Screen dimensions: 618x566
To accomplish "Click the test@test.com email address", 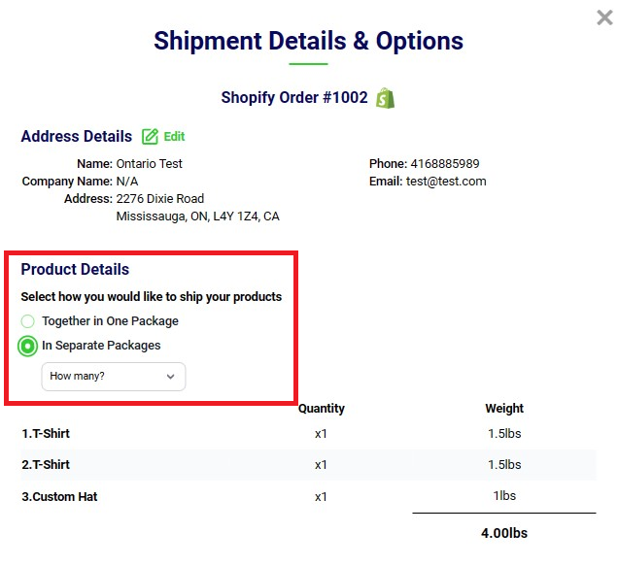I will click(446, 182).
